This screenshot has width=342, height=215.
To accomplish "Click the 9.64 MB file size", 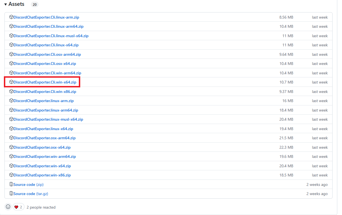I will [286, 54].
